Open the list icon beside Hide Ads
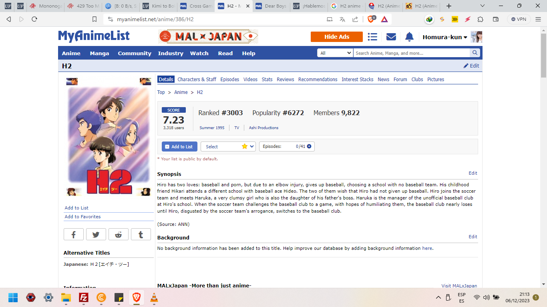The height and width of the screenshot is (307, 547). coord(372,37)
